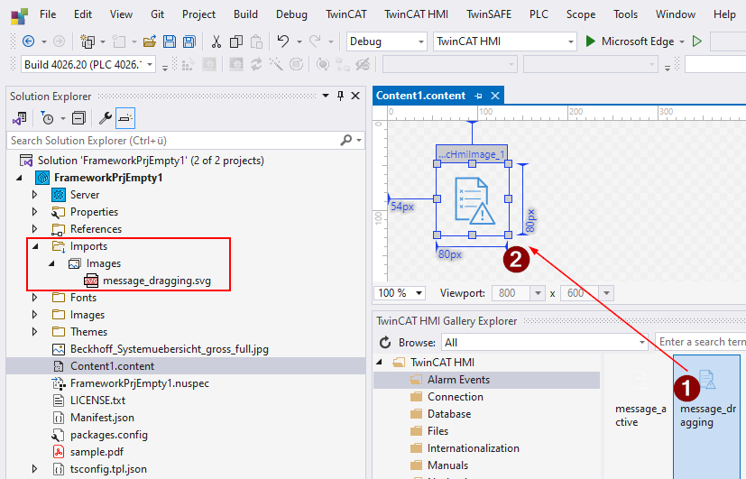Refresh the Gallery Explorer browse view
This screenshot has width=746, height=479.
click(x=385, y=343)
